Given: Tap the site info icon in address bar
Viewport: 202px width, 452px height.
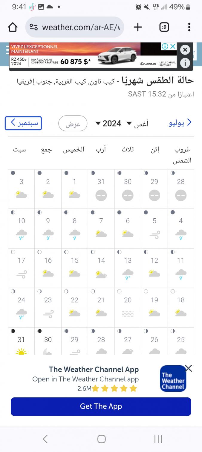Looking at the screenshot, I should coord(34,27).
